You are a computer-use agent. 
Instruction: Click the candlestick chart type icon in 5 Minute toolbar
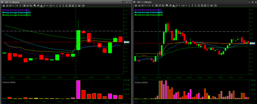coord(4,6)
